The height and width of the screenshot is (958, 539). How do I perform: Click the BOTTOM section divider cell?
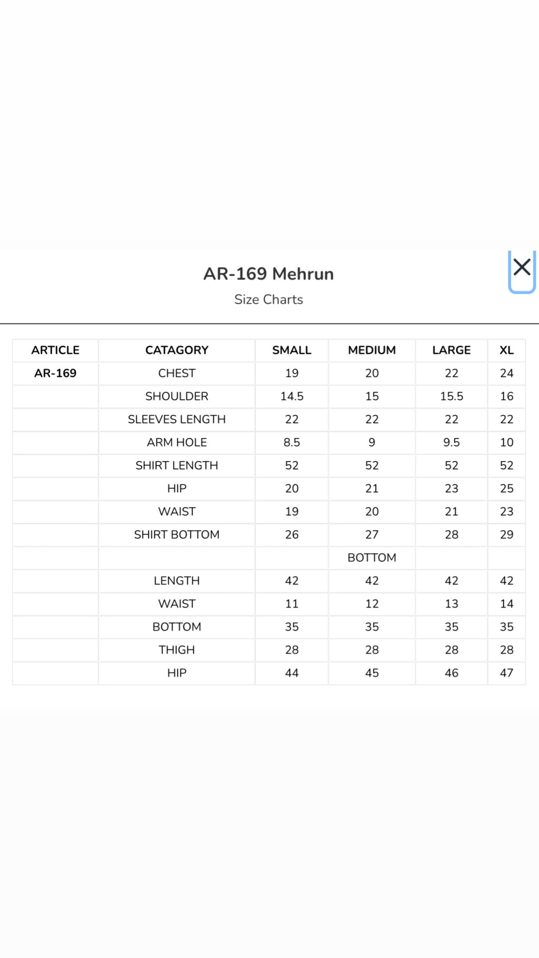click(372, 558)
